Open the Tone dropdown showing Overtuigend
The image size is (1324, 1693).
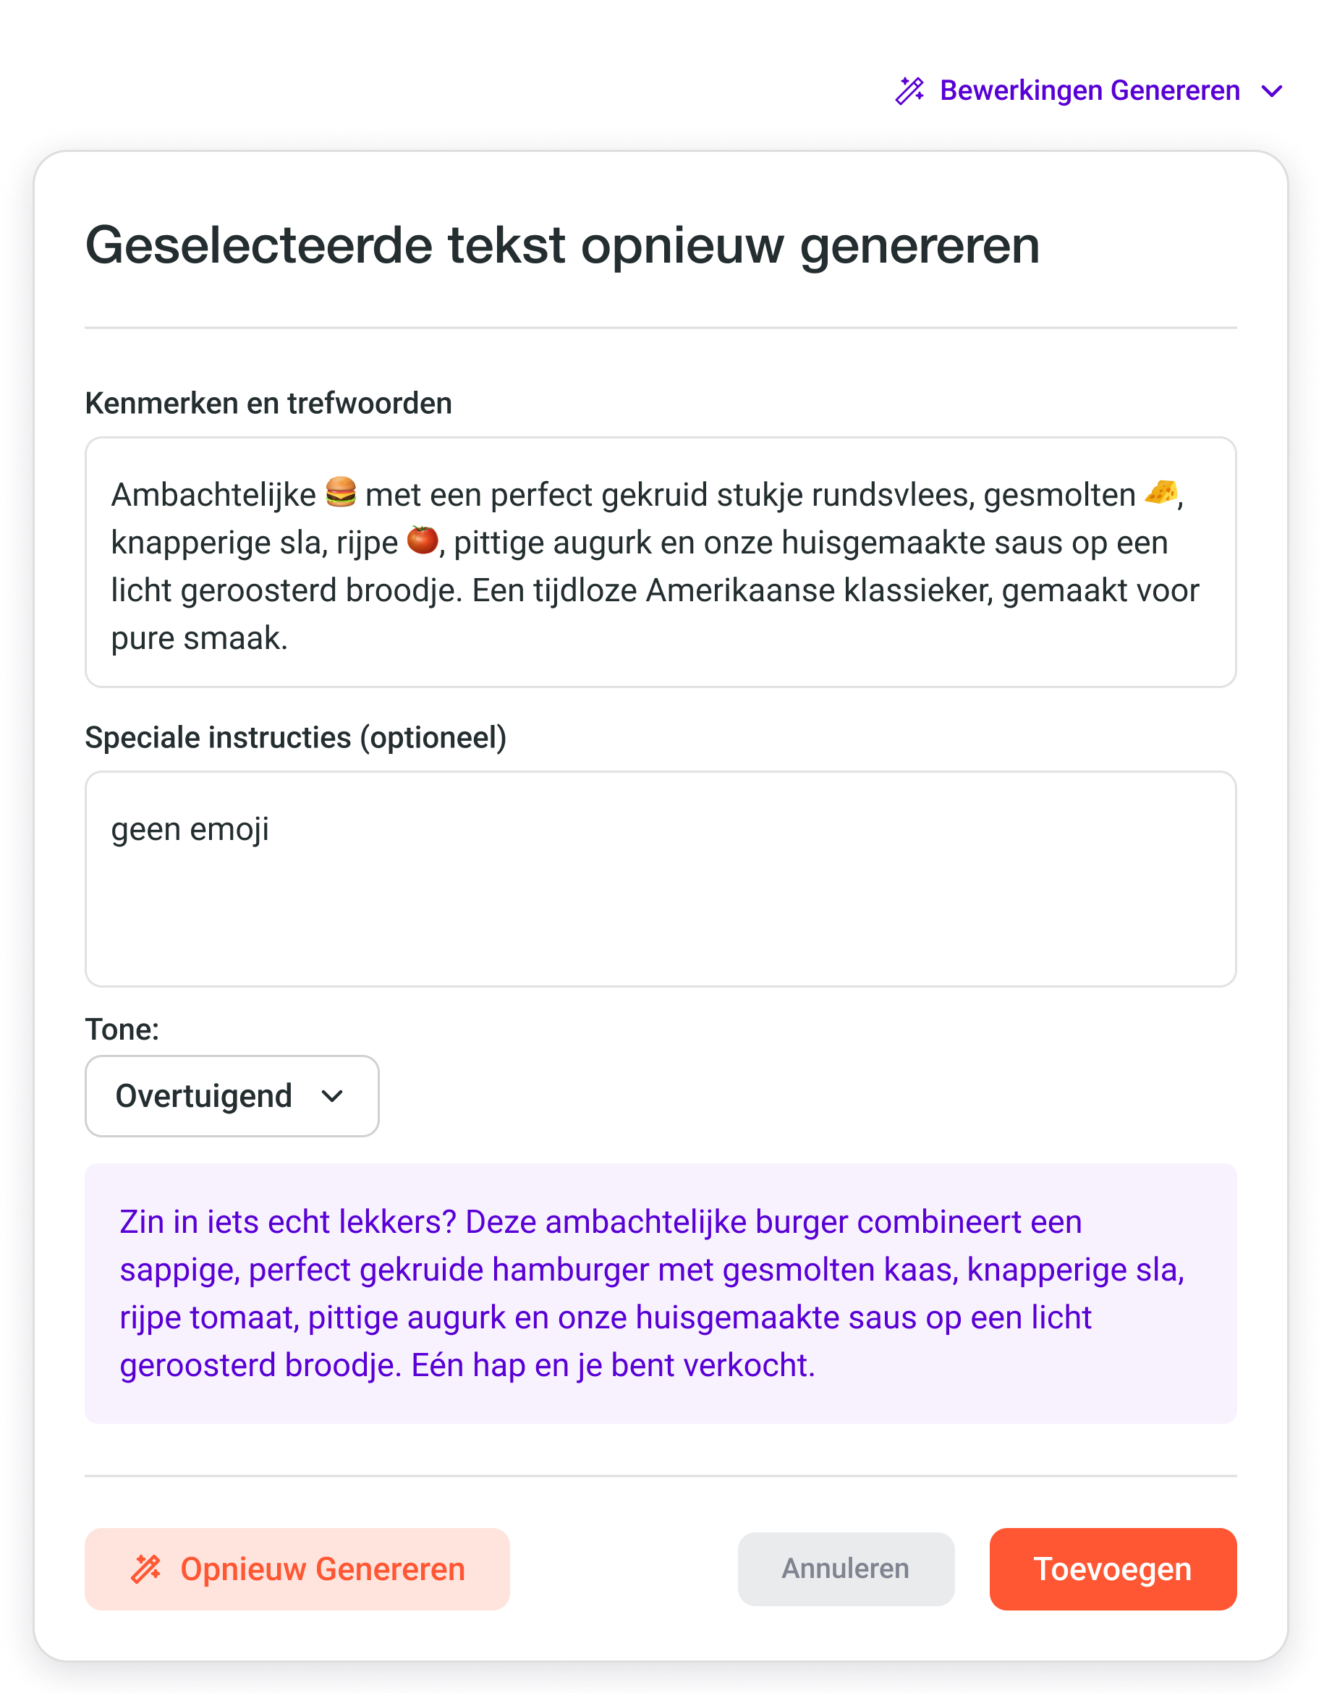pyautogui.click(x=232, y=1096)
